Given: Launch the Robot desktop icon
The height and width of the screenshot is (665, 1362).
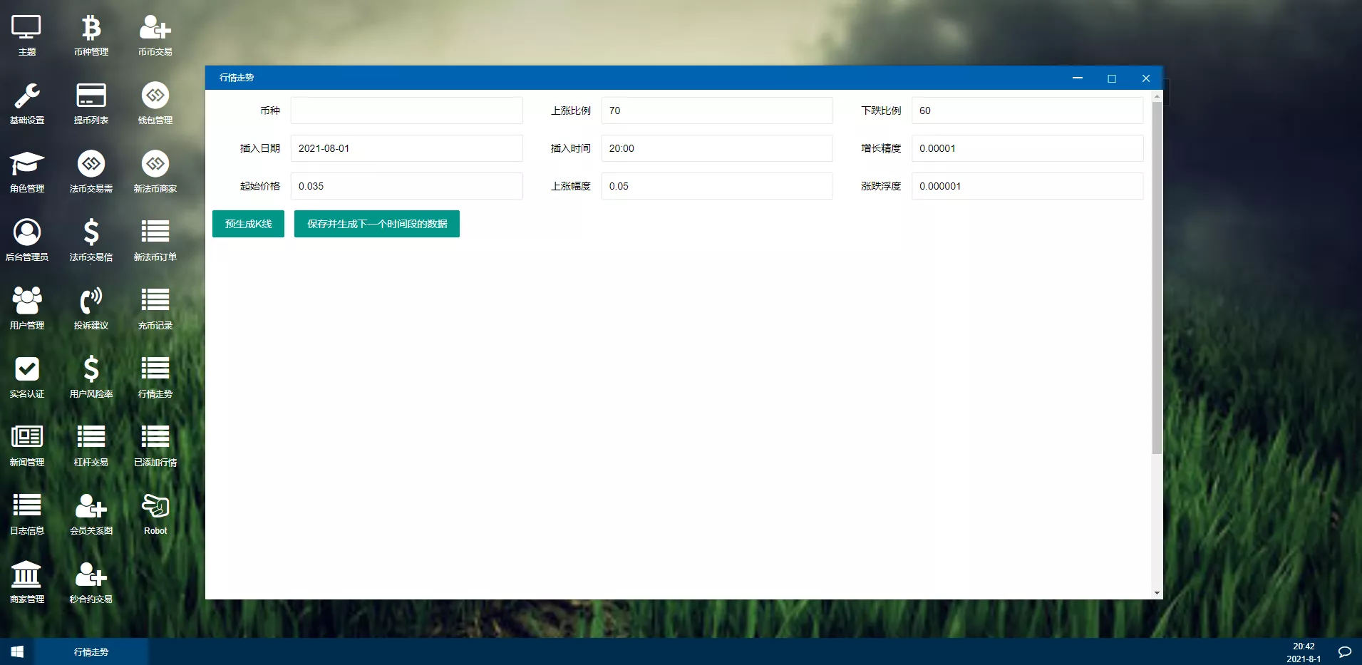Looking at the screenshot, I should click(155, 507).
